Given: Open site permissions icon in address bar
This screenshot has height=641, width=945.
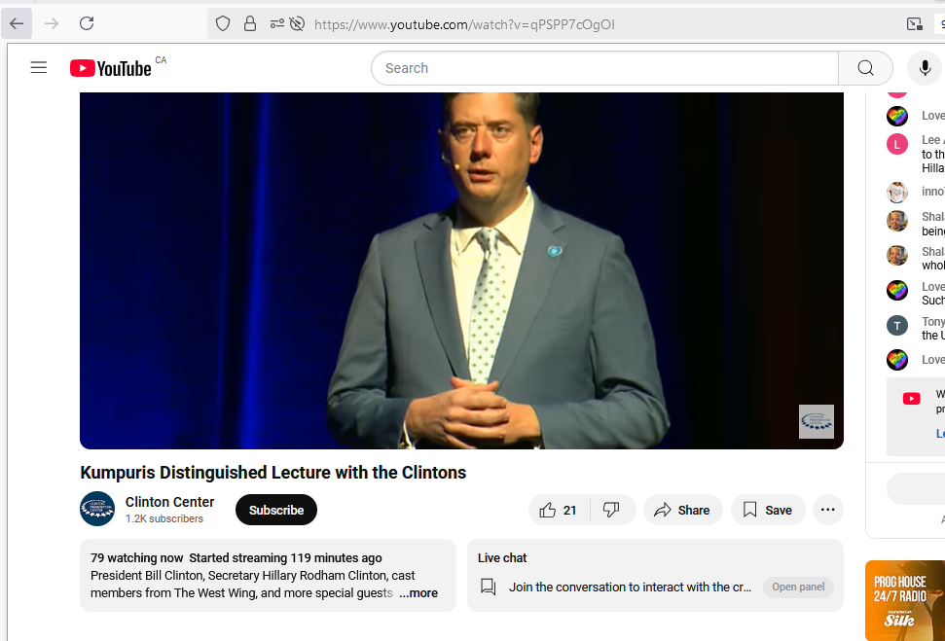Looking at the screenshot, I should point(276,24).
